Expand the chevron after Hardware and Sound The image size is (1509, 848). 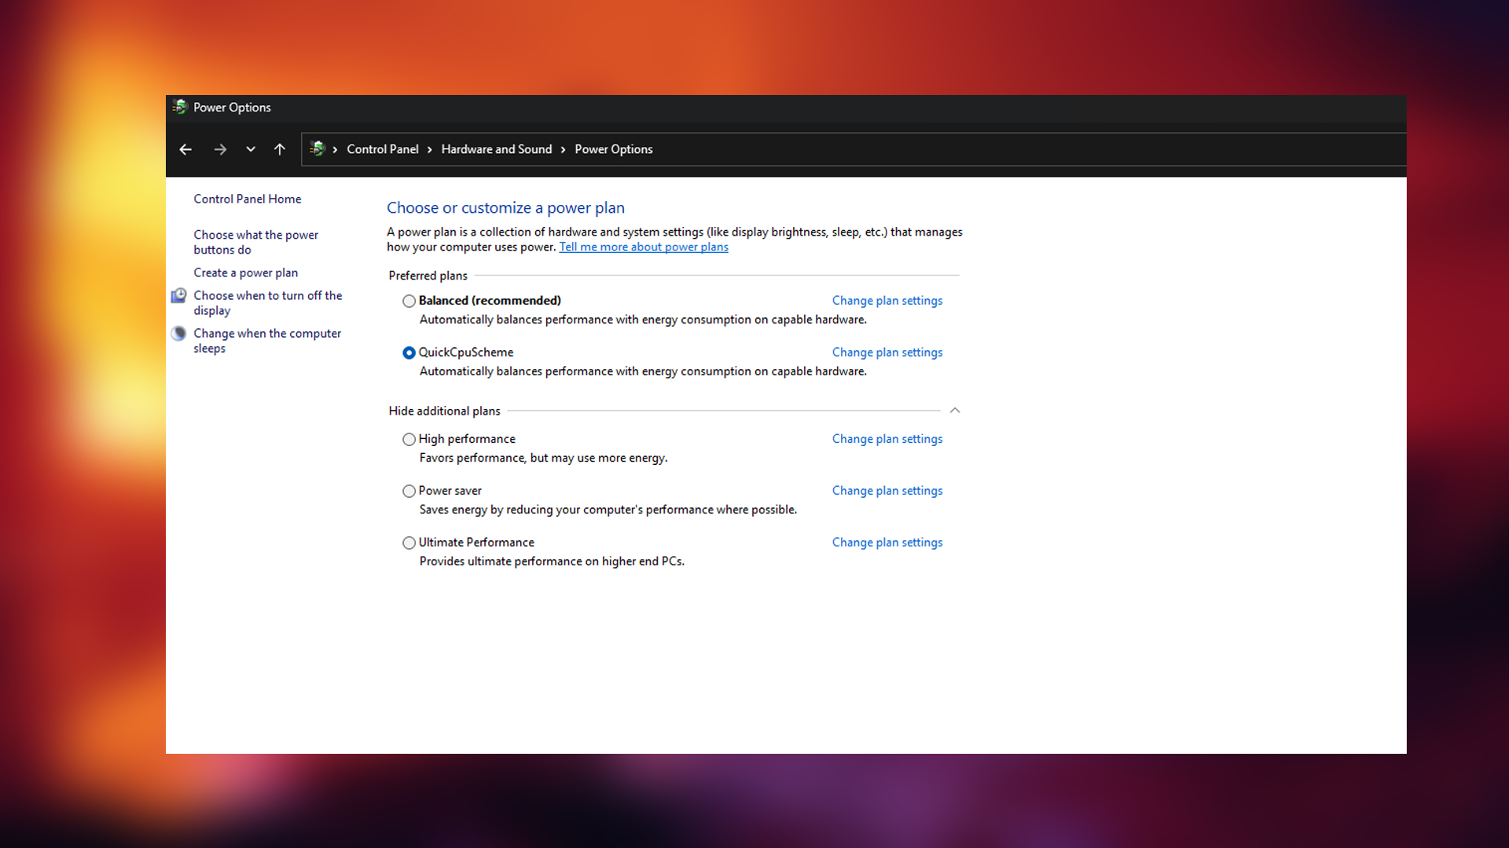(x=563, y=149)
